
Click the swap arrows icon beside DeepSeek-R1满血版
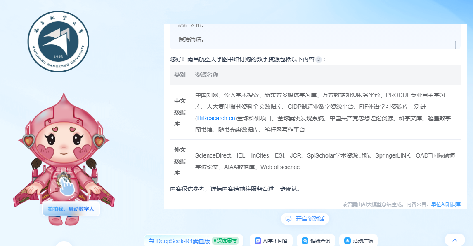click(152, 240)
